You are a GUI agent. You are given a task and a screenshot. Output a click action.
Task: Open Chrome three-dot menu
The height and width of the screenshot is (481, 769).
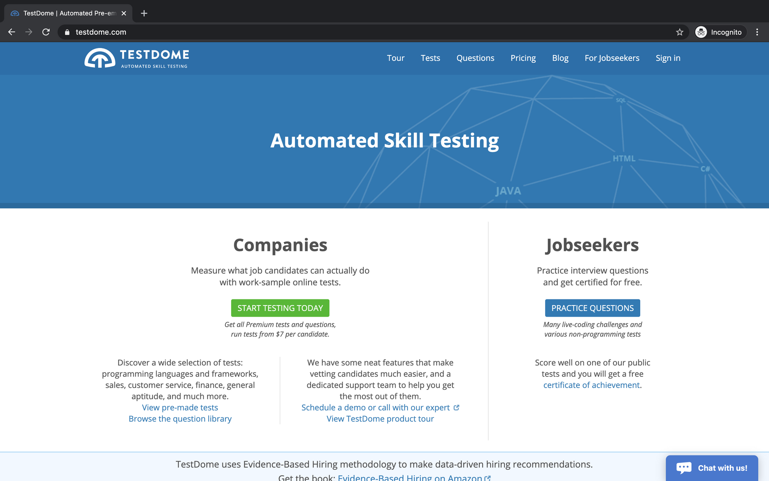click(757, 32)
